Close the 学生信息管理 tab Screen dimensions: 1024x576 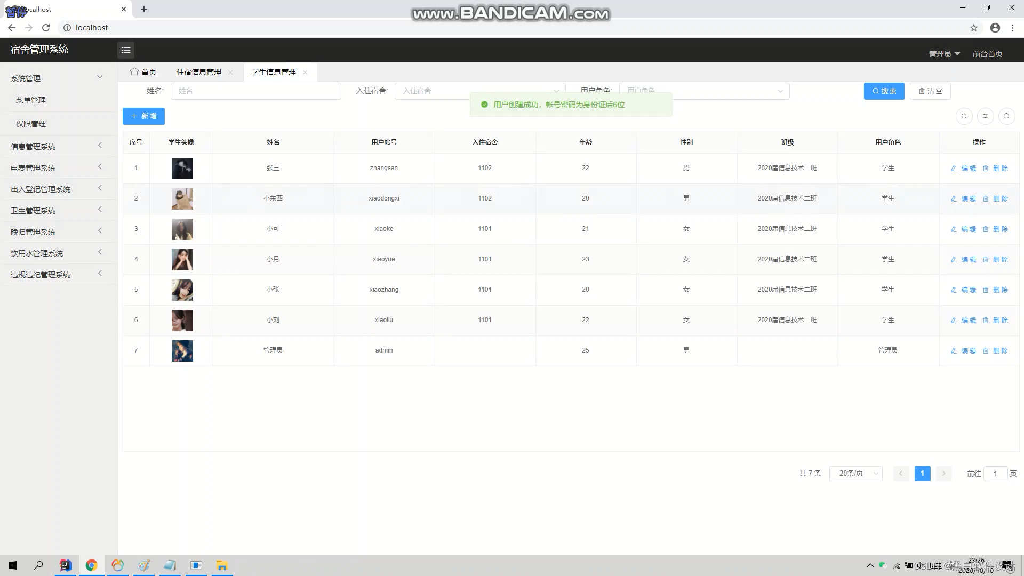click(305, 73)
